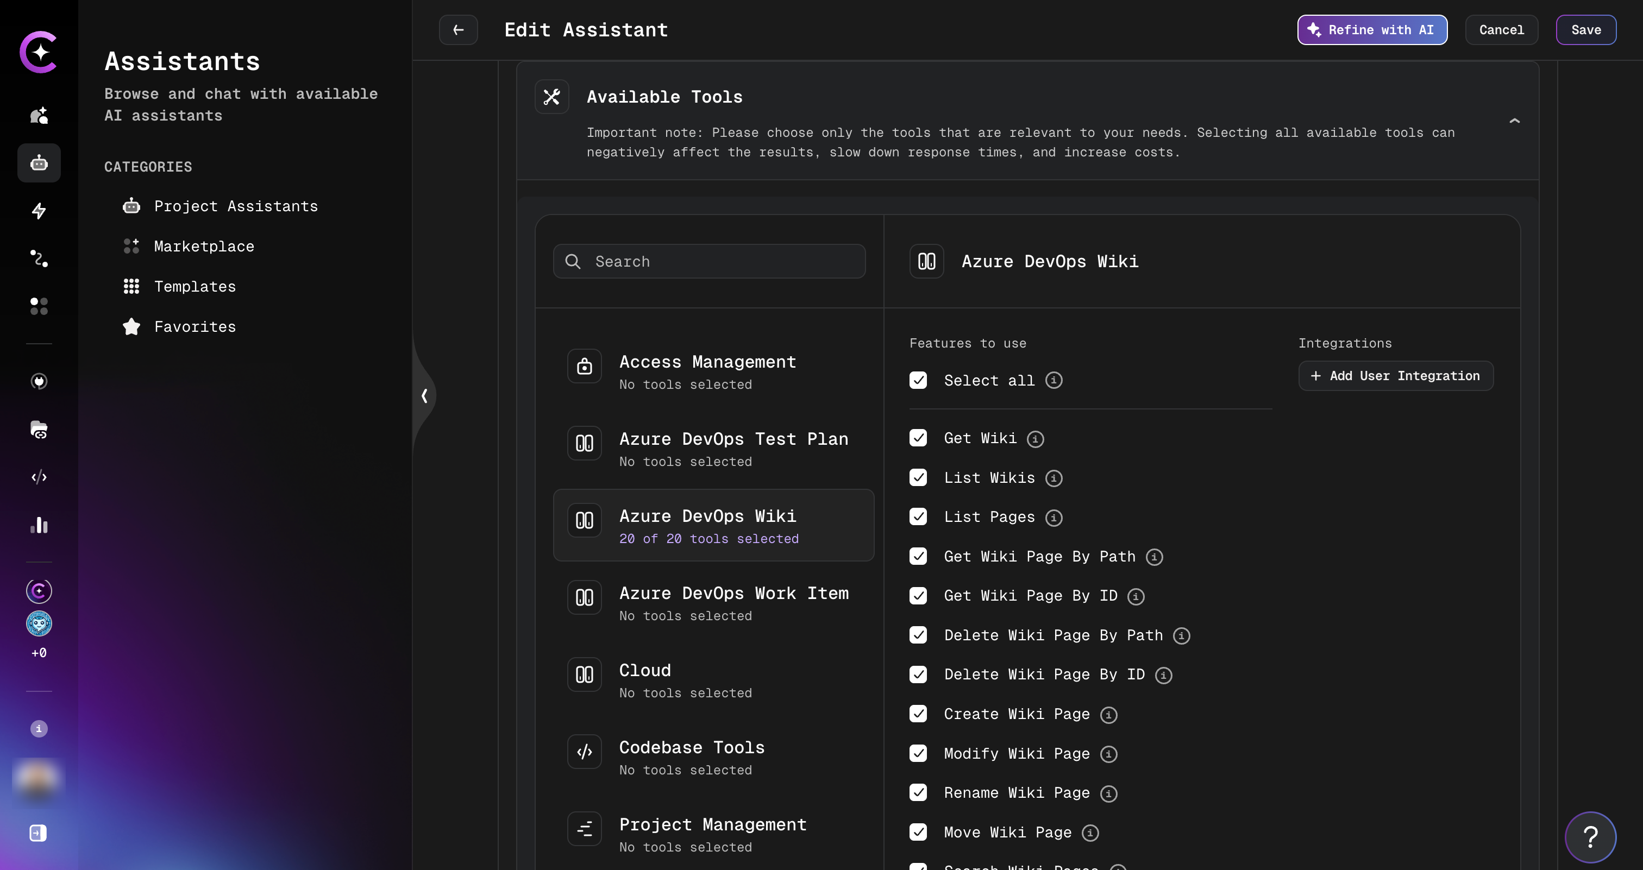Screen dimensions: 1643x870
Task: Click Add User Integration button
Action: point(1396,376)
